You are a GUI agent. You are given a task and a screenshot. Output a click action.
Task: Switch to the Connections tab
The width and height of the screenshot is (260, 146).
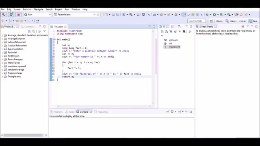point(28,26)
